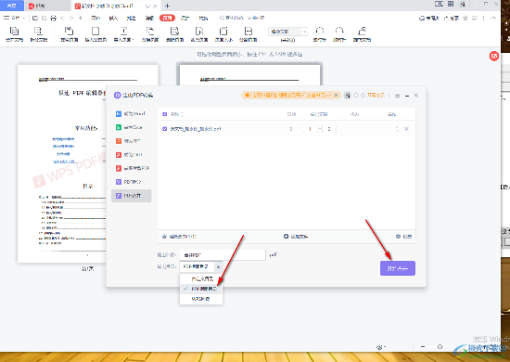Choose the converter sidebar item ending in PDF
Screen dimensions: 510x362
point(133,168)
